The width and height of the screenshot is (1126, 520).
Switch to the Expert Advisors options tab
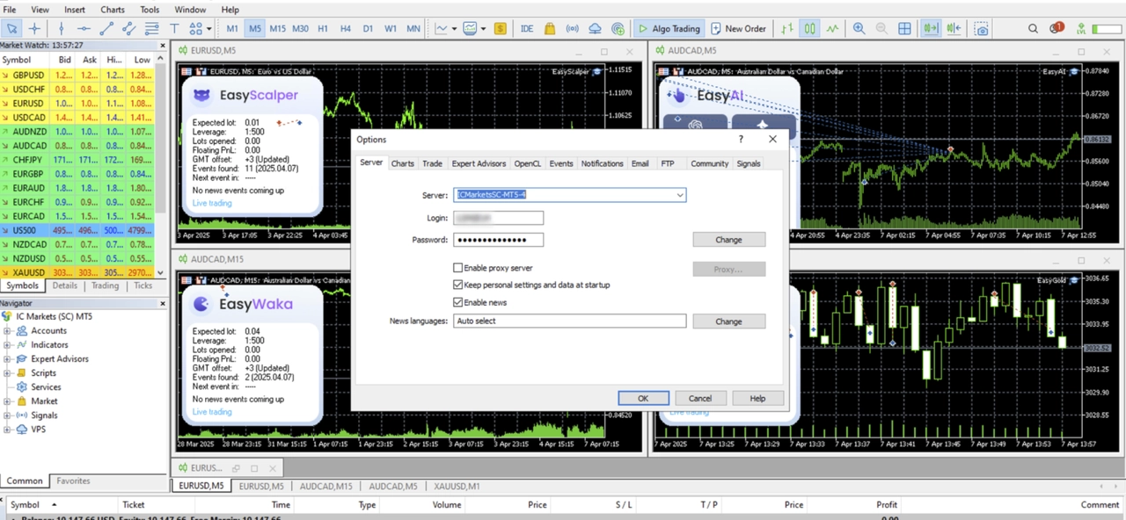coord(479,163)
